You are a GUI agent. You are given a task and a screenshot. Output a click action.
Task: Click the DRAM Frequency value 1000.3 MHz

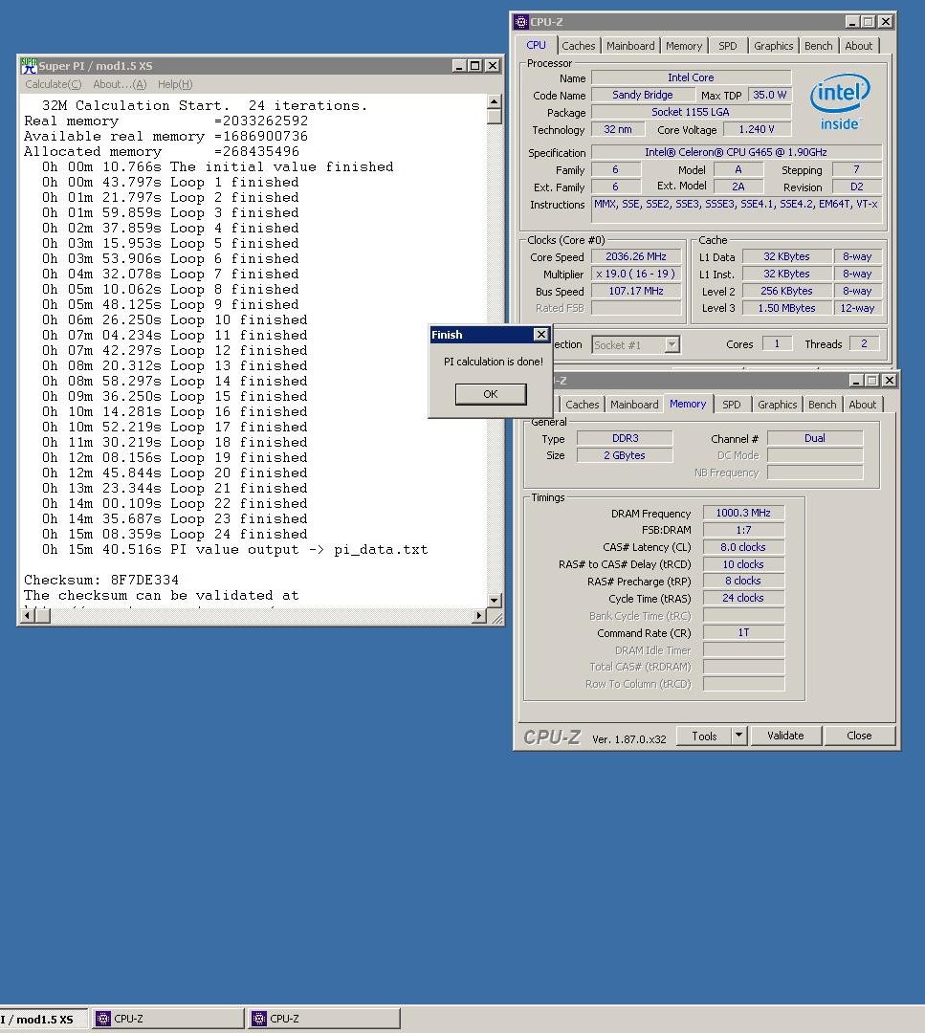pos(743,514)
